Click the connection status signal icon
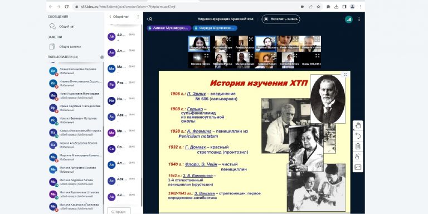This screenshot has height=214, width=428. point(348,20)
